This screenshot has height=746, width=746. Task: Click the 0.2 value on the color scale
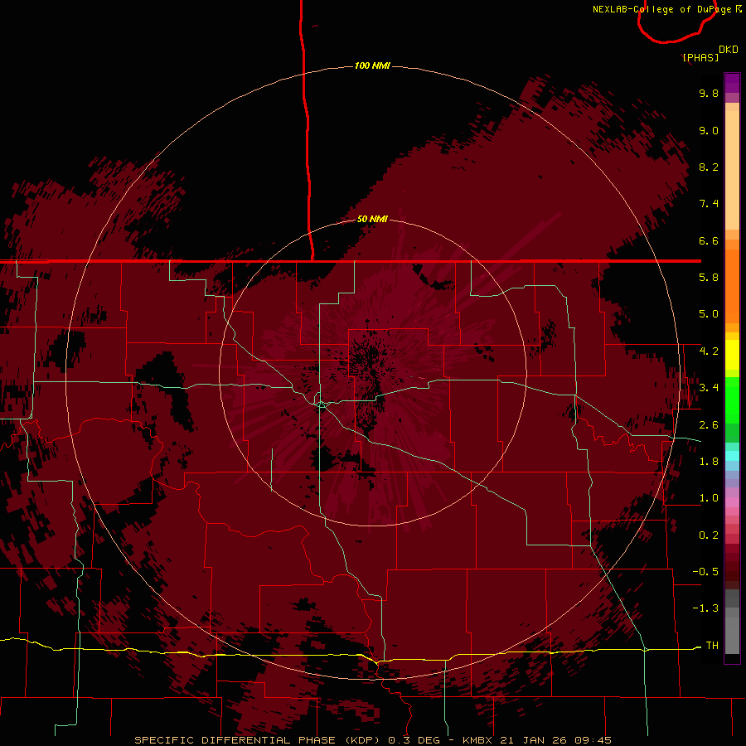[709, 535]
